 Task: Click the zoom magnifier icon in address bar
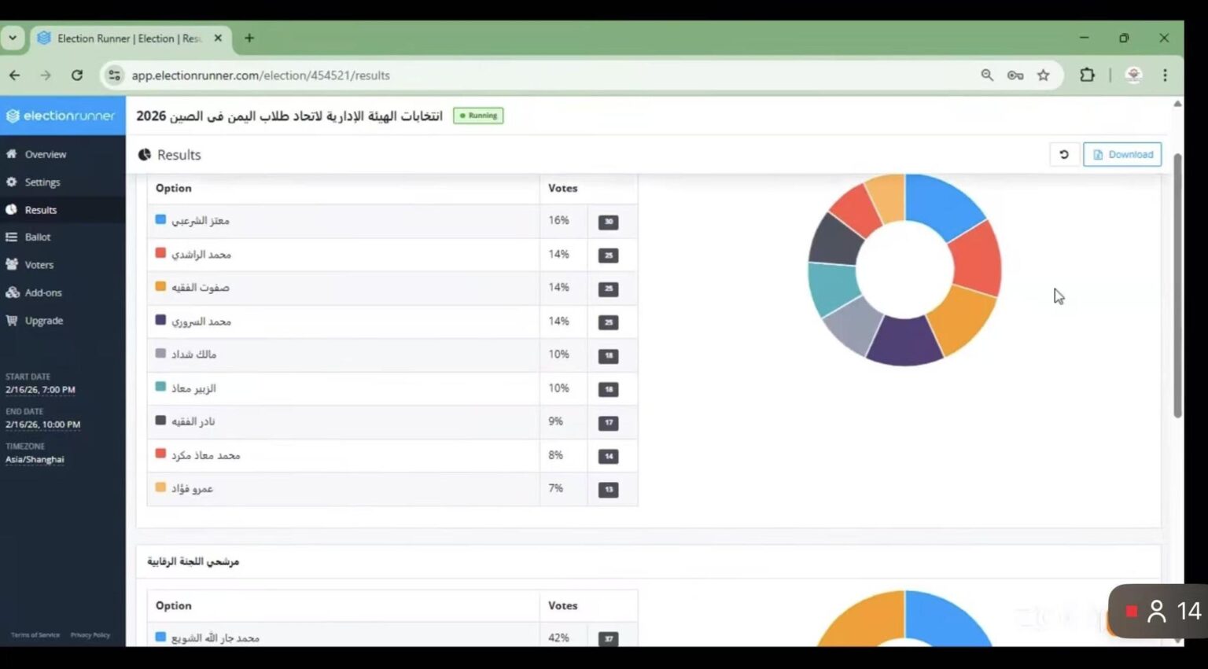pyautogui.click(x=987, y=75)
